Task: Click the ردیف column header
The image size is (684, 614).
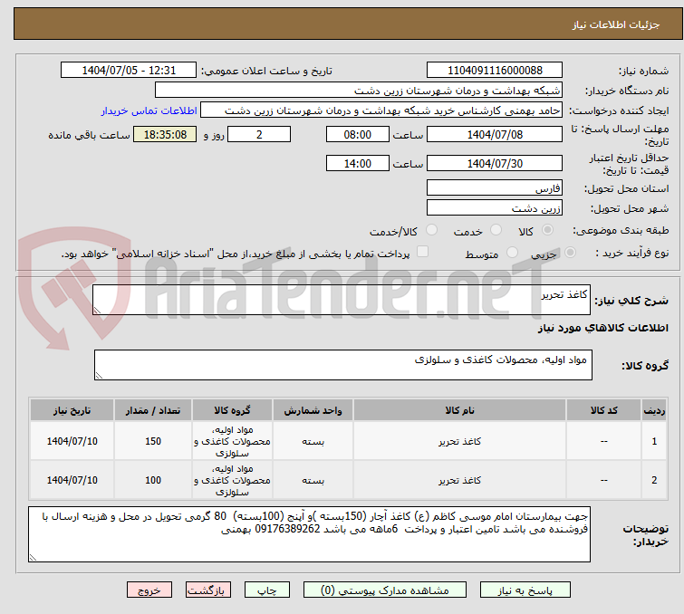Action: click(x=654, y=410)
